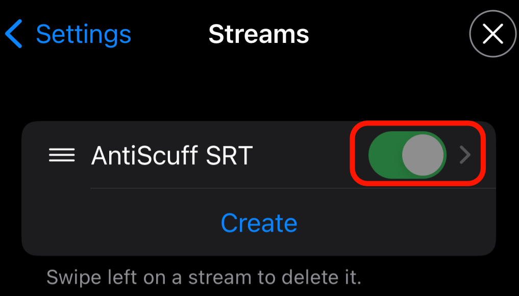Expand the AntiScuff SRT row disclosure indicator
Screen dimensions: 519x296
pyautogui.click(x=464, y=155)
